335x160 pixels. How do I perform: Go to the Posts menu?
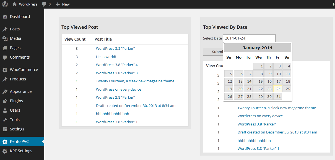coord(22,29)
